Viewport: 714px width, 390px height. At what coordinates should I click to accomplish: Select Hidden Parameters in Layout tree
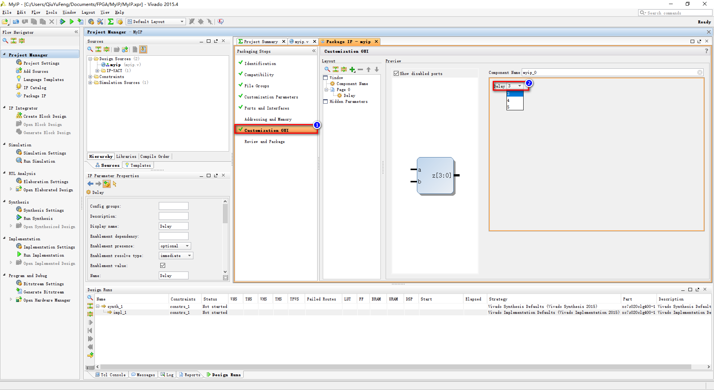[x=348, y=101]
